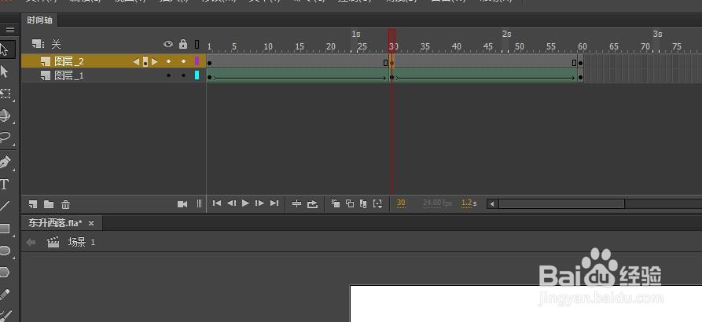Screen dimensions: 702x322
Task: Select the 3D Rotation tool
Action: [x=5, y=115]
